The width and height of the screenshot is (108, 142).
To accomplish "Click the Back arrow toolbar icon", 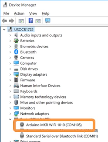I will (4, 21).
